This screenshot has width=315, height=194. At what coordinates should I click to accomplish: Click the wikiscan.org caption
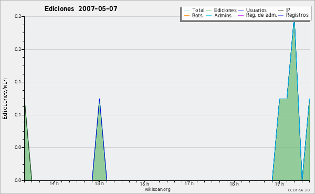point(157,189)
